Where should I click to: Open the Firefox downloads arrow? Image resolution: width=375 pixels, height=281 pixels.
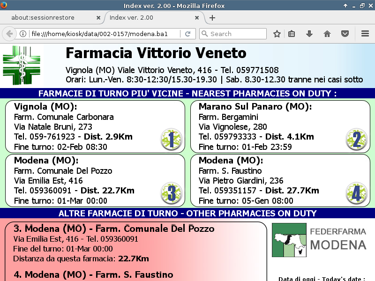coord(309,34)
